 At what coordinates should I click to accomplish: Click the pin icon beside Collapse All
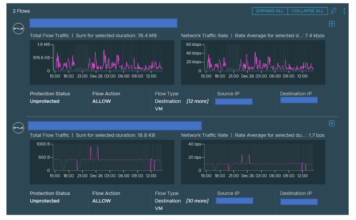click(333, 11)
